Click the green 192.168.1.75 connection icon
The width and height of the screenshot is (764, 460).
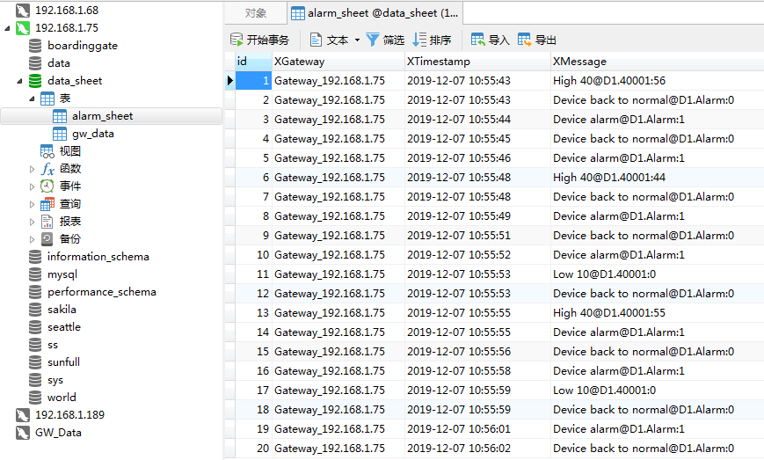click(22, 28)
